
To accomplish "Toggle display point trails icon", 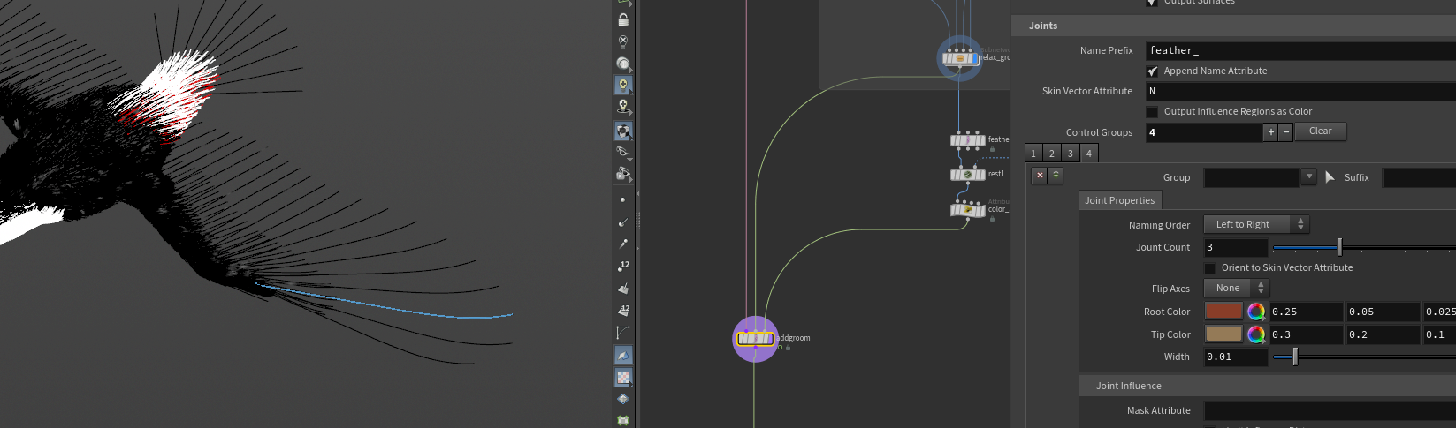I will click(x=623, y=244).
